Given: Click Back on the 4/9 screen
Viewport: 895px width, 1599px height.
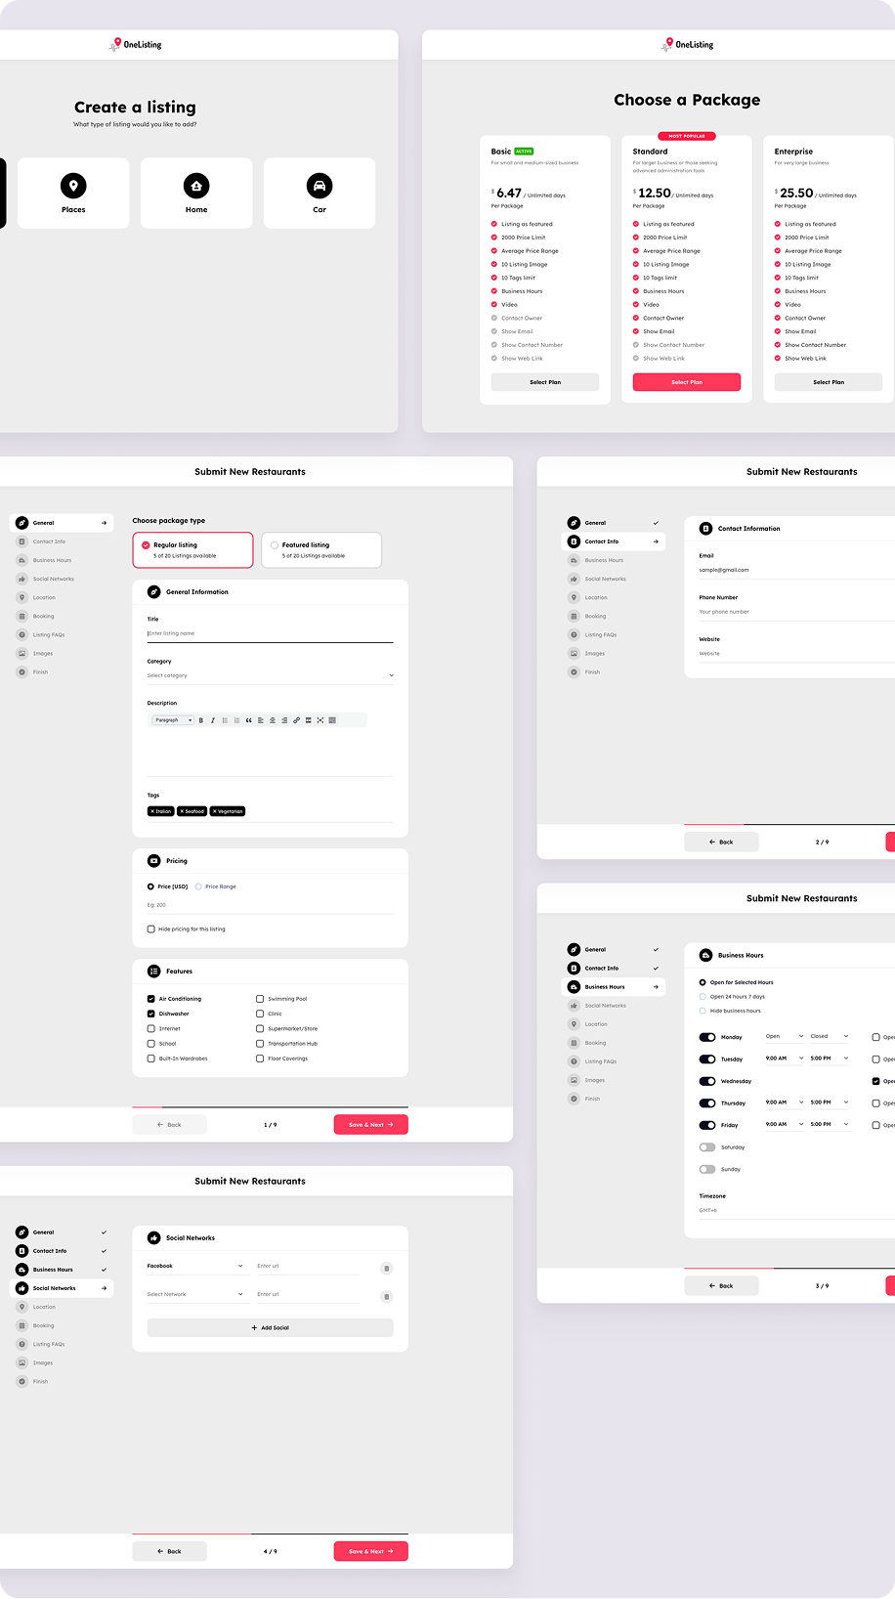Looking at the screenshot, I should [x=170, y=1551].
